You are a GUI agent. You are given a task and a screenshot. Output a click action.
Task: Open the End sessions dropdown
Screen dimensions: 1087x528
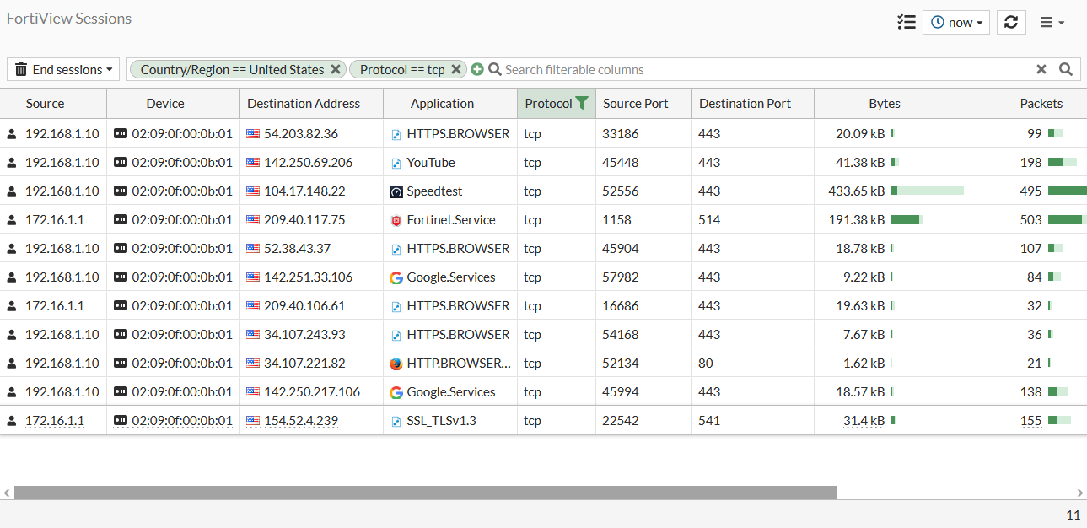[62, 69]
